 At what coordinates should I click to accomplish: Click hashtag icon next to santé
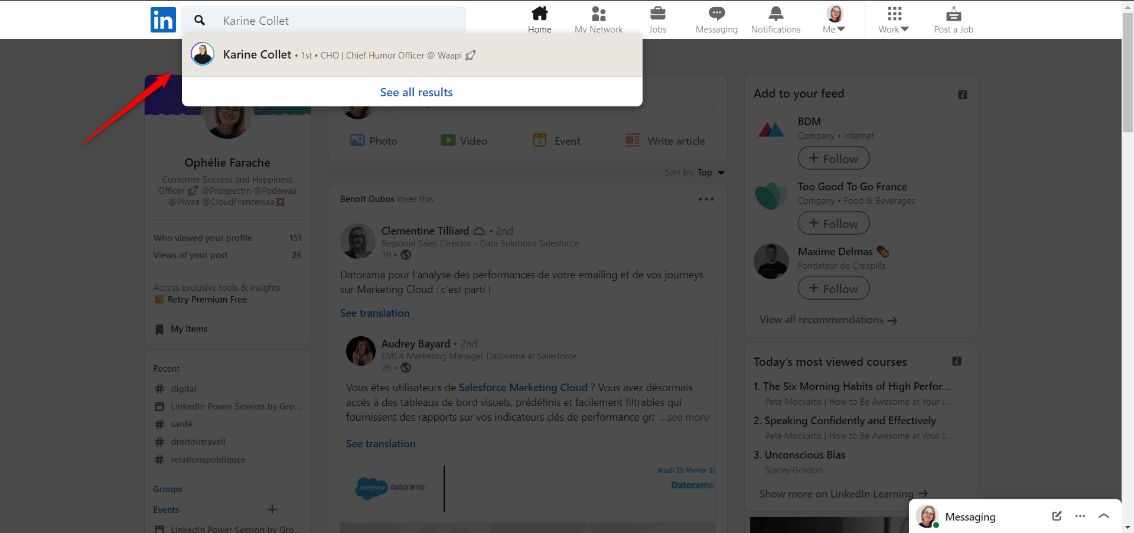pyautogui.click(x=159, y=424)
